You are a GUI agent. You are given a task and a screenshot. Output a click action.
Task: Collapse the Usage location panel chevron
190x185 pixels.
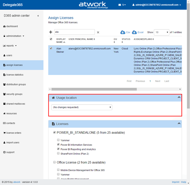179,97
